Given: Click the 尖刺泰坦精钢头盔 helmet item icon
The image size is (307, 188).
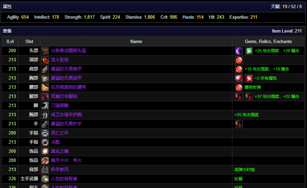Looking at the screenshot, I should pos(45,51).
